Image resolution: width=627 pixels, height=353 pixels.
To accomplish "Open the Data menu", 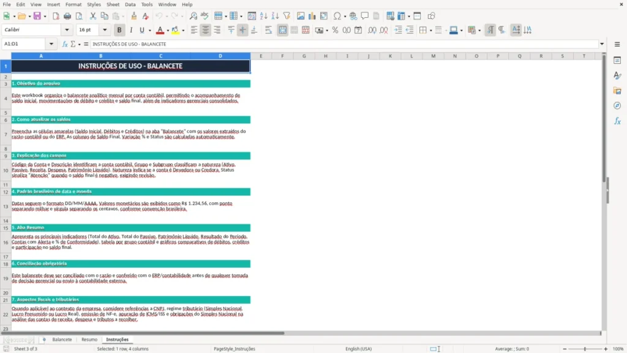I will [130, 4].
